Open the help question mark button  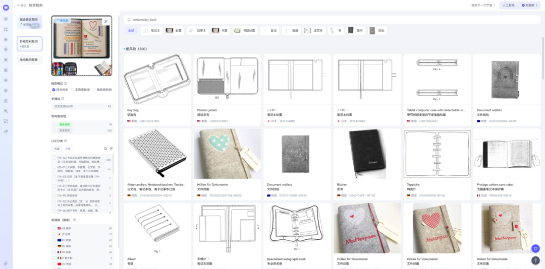(x=535, y=260)
